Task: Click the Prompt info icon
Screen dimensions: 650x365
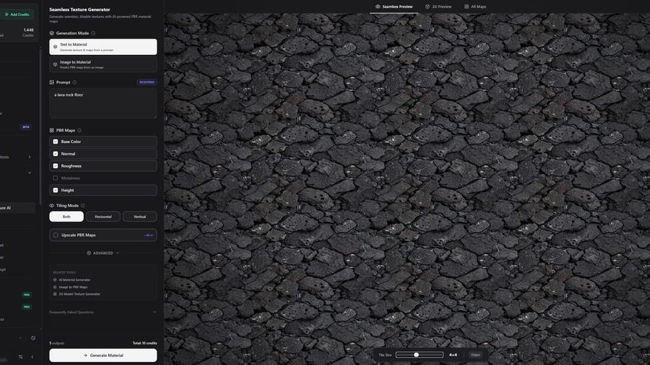Action: 75,82
